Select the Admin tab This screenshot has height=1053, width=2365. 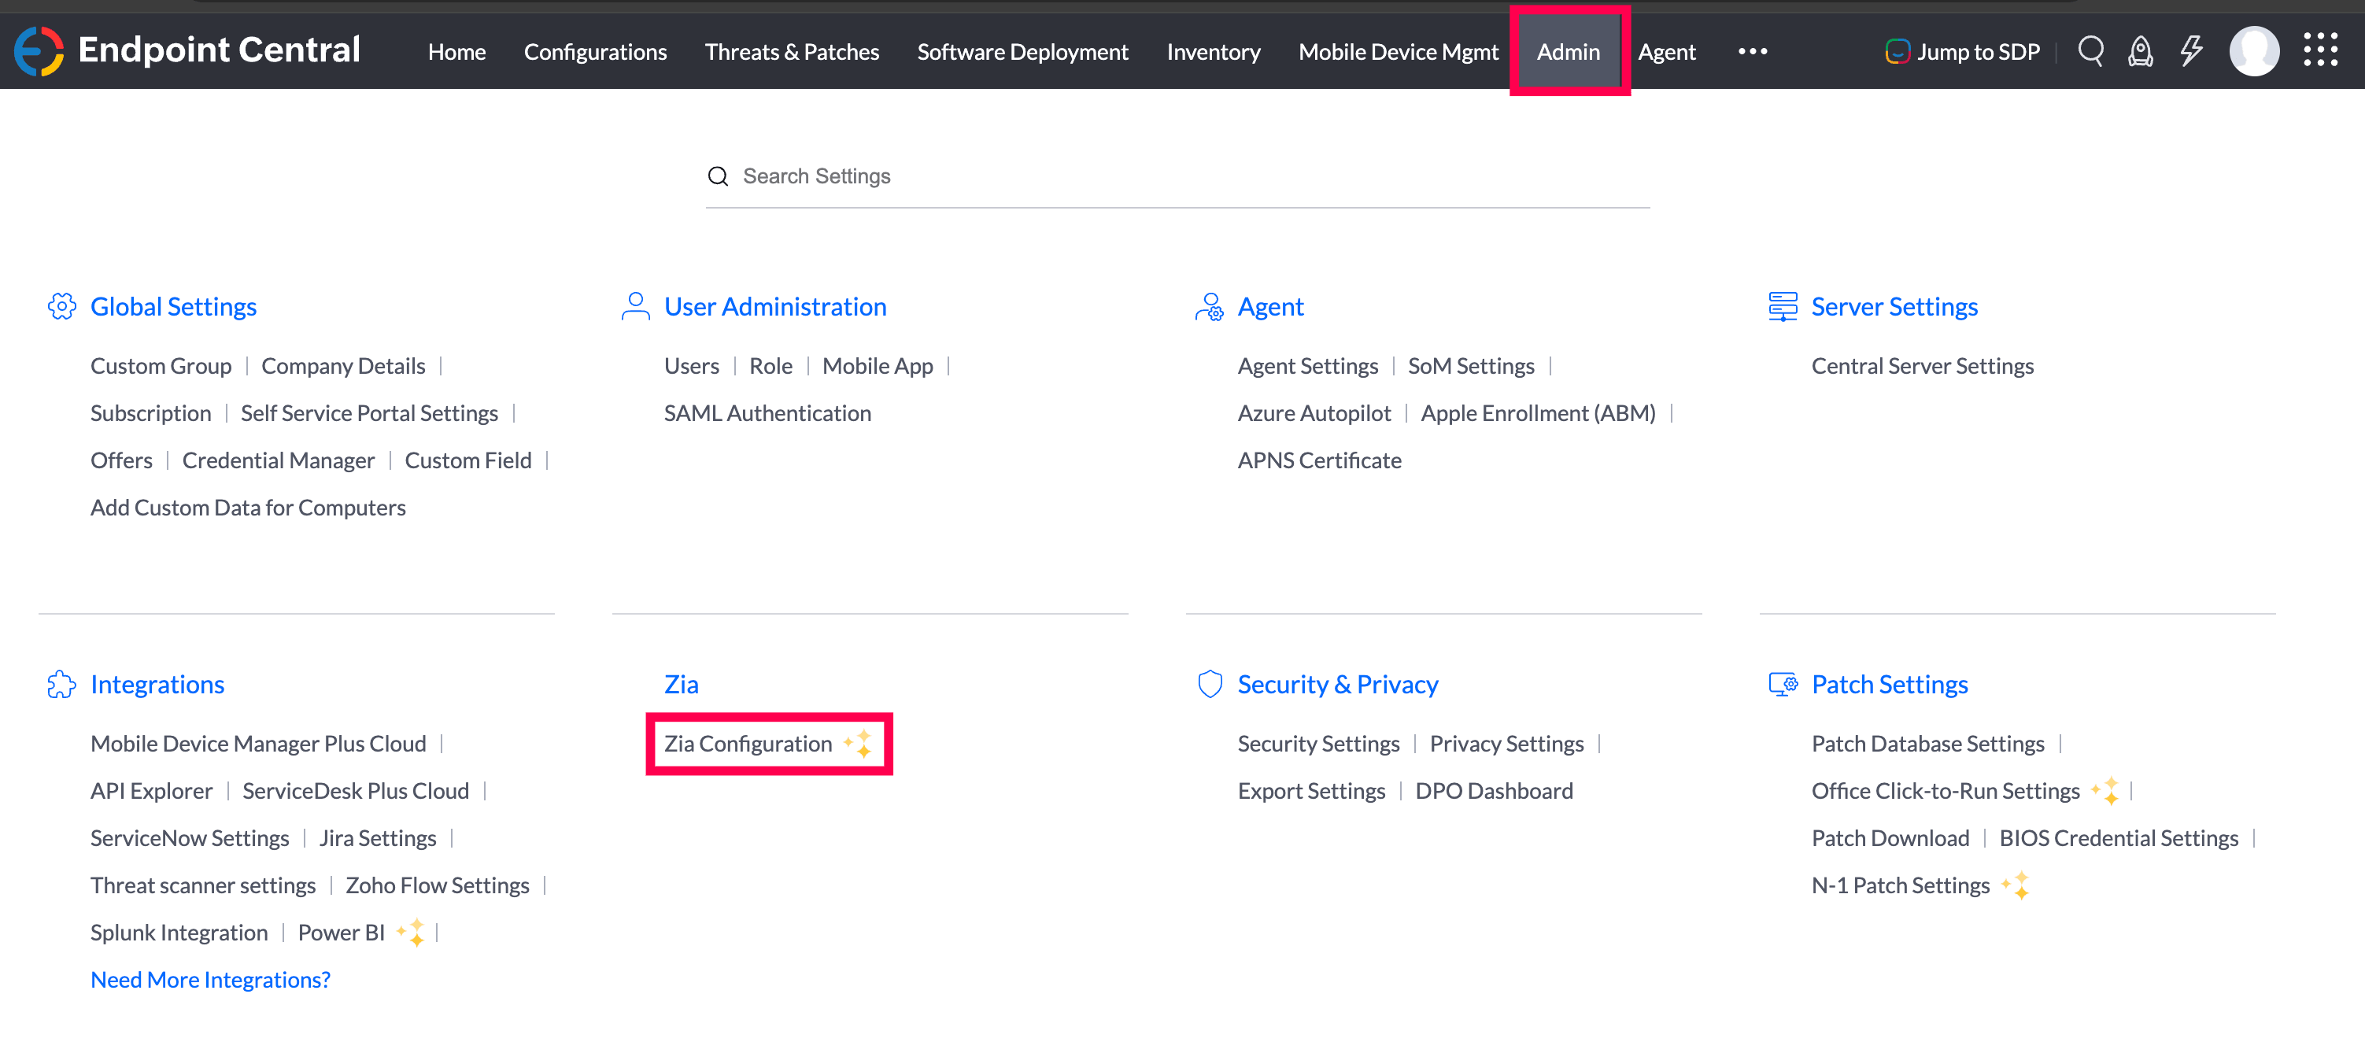pos(1568,52)
